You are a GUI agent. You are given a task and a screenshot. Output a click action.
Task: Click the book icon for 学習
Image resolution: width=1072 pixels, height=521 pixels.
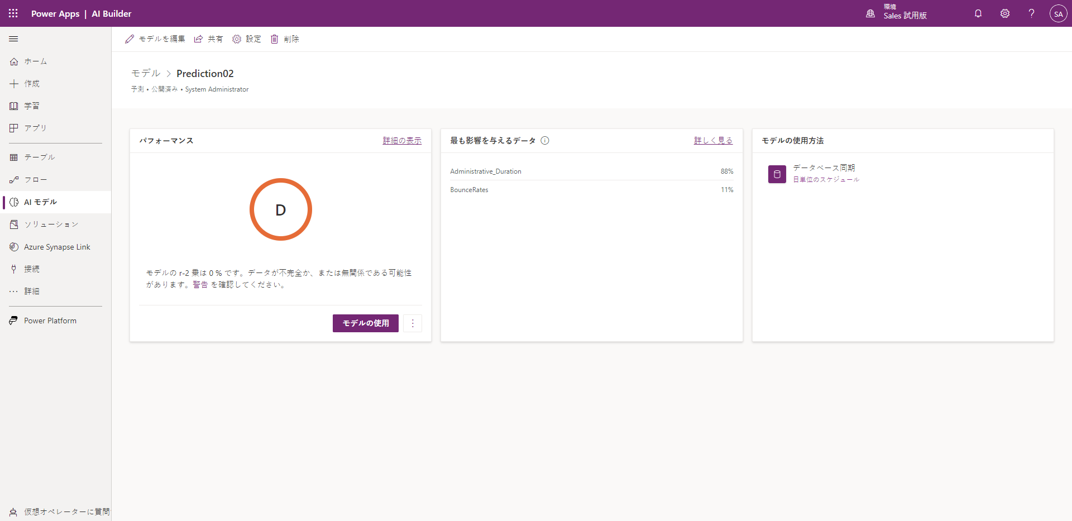[x=14, y=106]
